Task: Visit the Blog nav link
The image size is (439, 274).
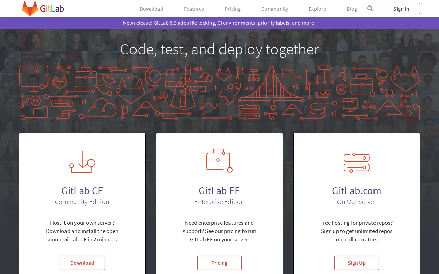Action: 352,9
